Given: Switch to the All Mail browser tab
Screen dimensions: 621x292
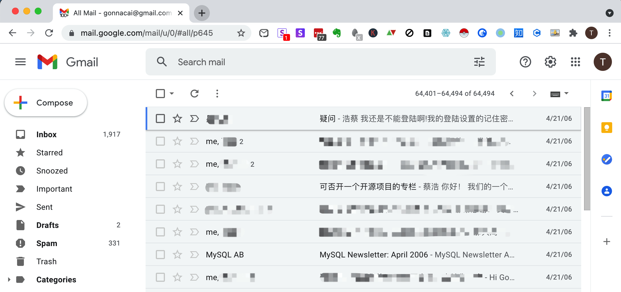Looking at the screenshot, I should point(121,13).
